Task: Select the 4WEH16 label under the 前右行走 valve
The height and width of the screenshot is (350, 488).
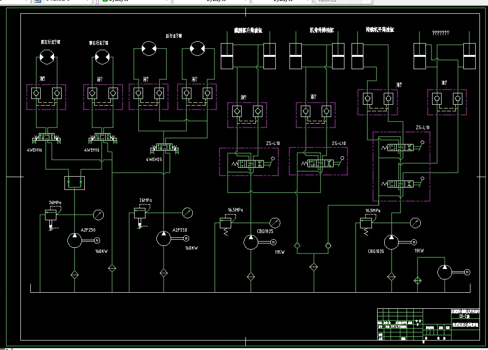Action: [x=92, y=150]
